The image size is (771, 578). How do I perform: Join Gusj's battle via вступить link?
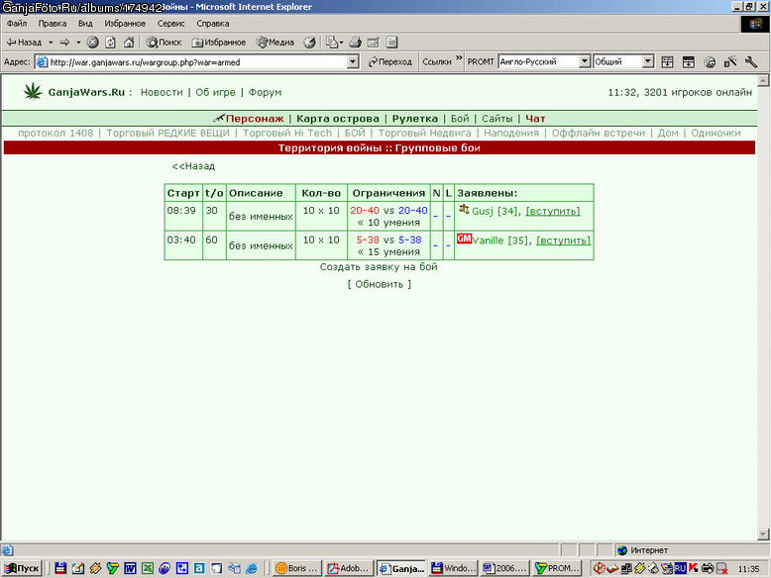point(553,211)
